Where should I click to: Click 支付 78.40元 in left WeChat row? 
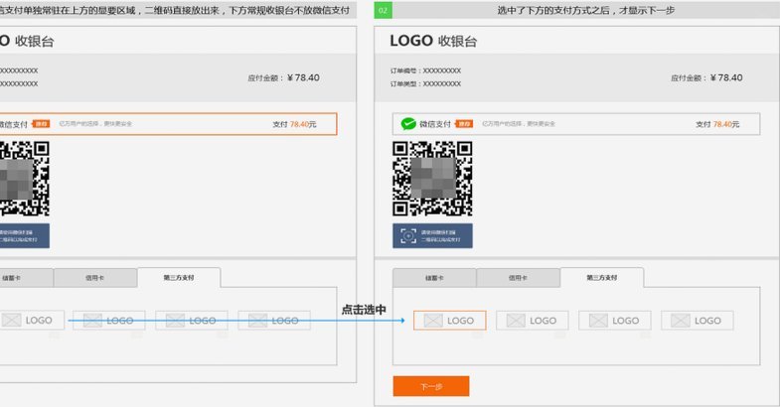[294, 124]
